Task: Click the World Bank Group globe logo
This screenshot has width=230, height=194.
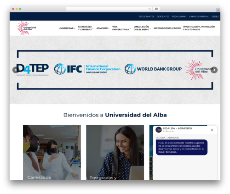Action: 130,69
